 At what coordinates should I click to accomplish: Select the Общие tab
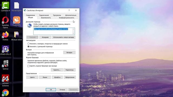[30, 18]
